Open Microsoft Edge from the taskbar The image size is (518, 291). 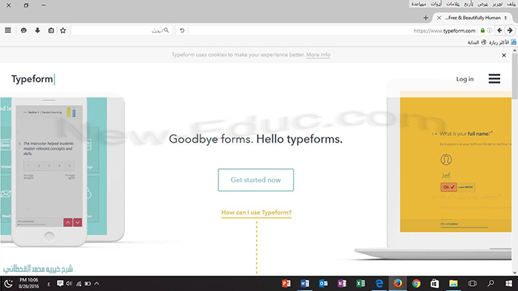(x=379, y=284)
